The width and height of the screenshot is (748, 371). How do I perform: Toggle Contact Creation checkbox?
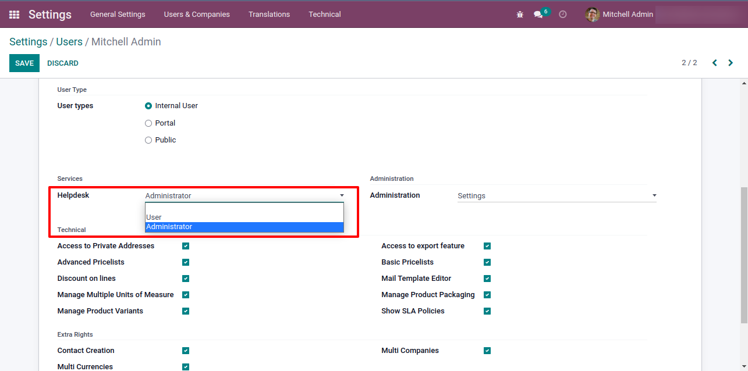186,351
